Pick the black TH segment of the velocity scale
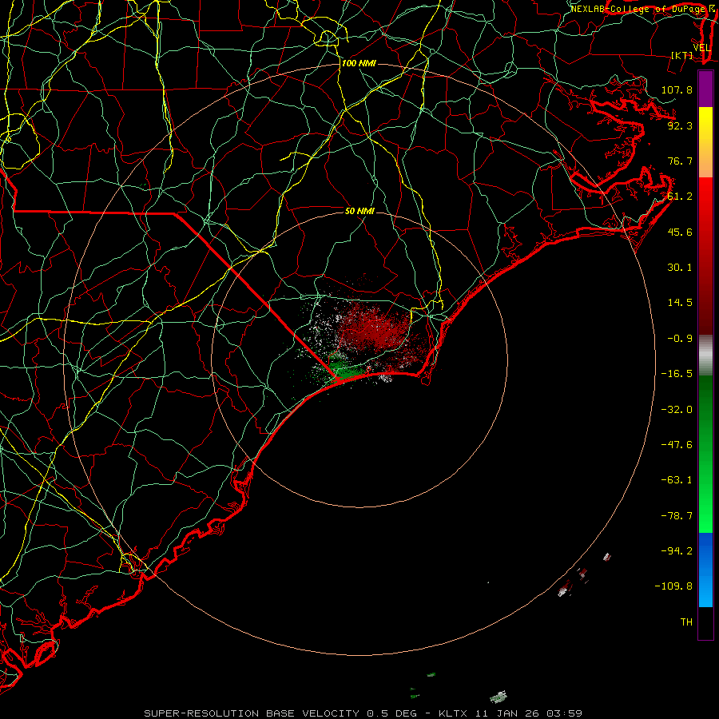Screen dimensions: 719x719 (705, 623)
